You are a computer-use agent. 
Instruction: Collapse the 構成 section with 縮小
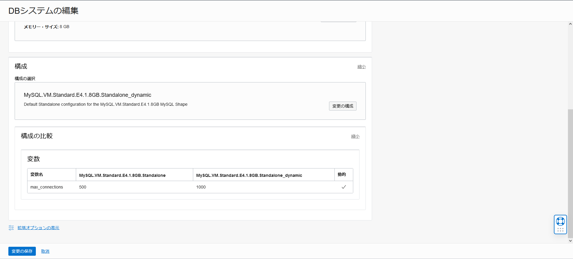361,67
